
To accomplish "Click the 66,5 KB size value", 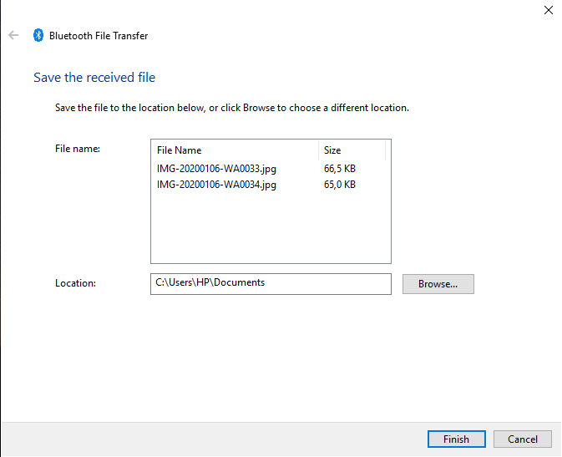I will pos(339,169).
